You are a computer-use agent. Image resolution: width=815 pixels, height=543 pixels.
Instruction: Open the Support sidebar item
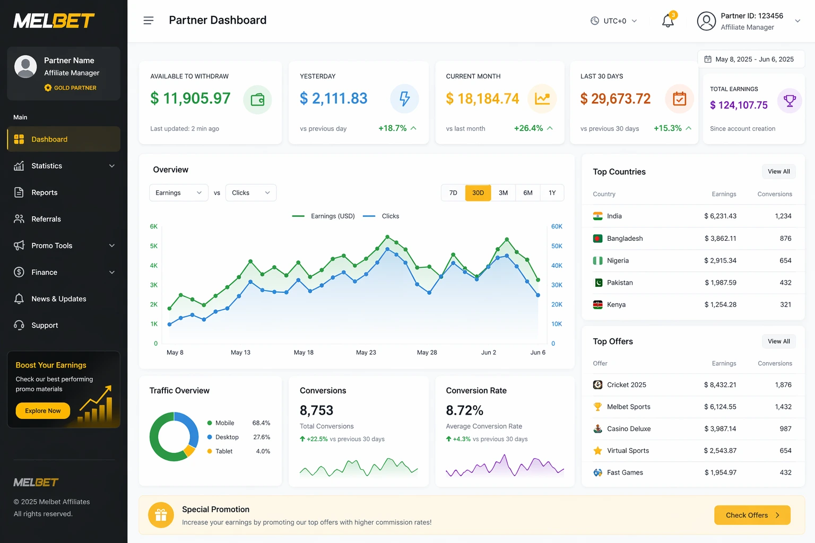(x=64, y=326)
